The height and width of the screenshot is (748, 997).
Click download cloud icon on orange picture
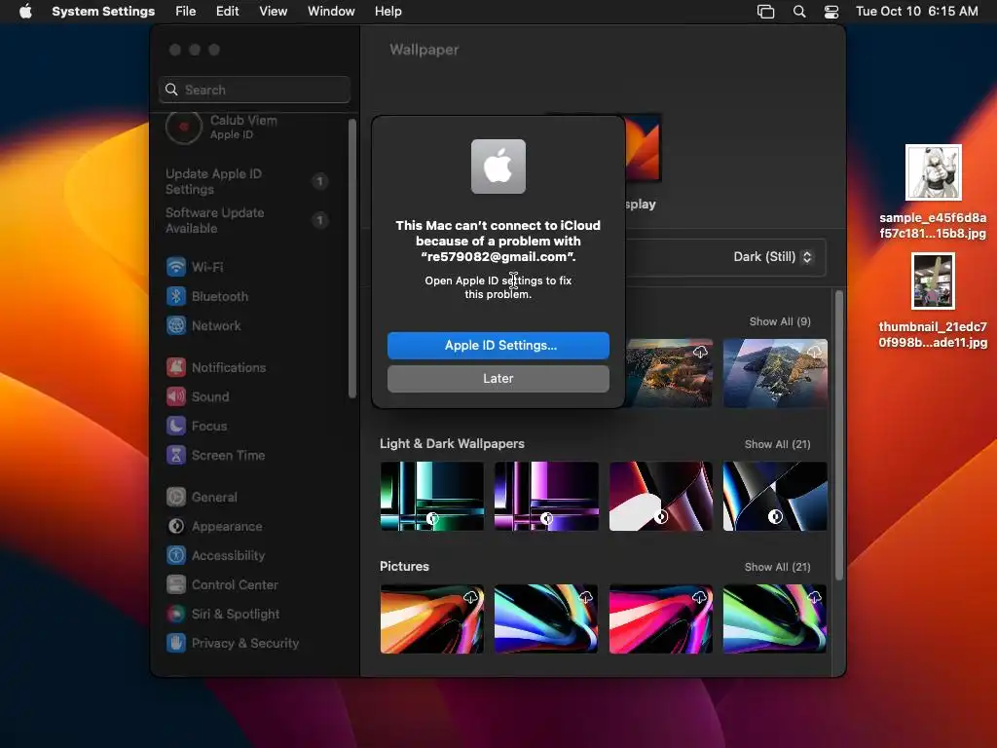(470, 597)
